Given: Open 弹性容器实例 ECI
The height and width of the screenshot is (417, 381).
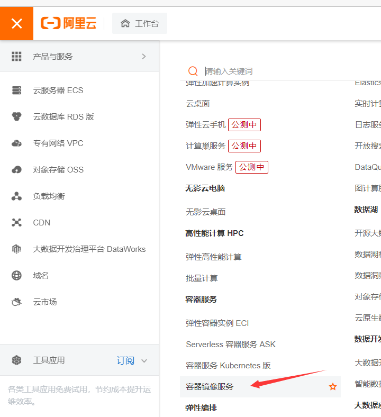Looking at the screenshot, I should (217, 323).
